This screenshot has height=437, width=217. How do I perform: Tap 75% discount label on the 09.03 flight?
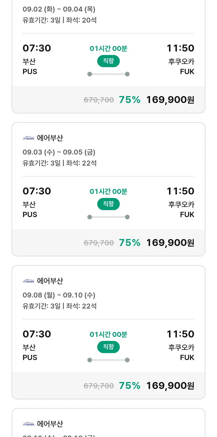[130, 243]
